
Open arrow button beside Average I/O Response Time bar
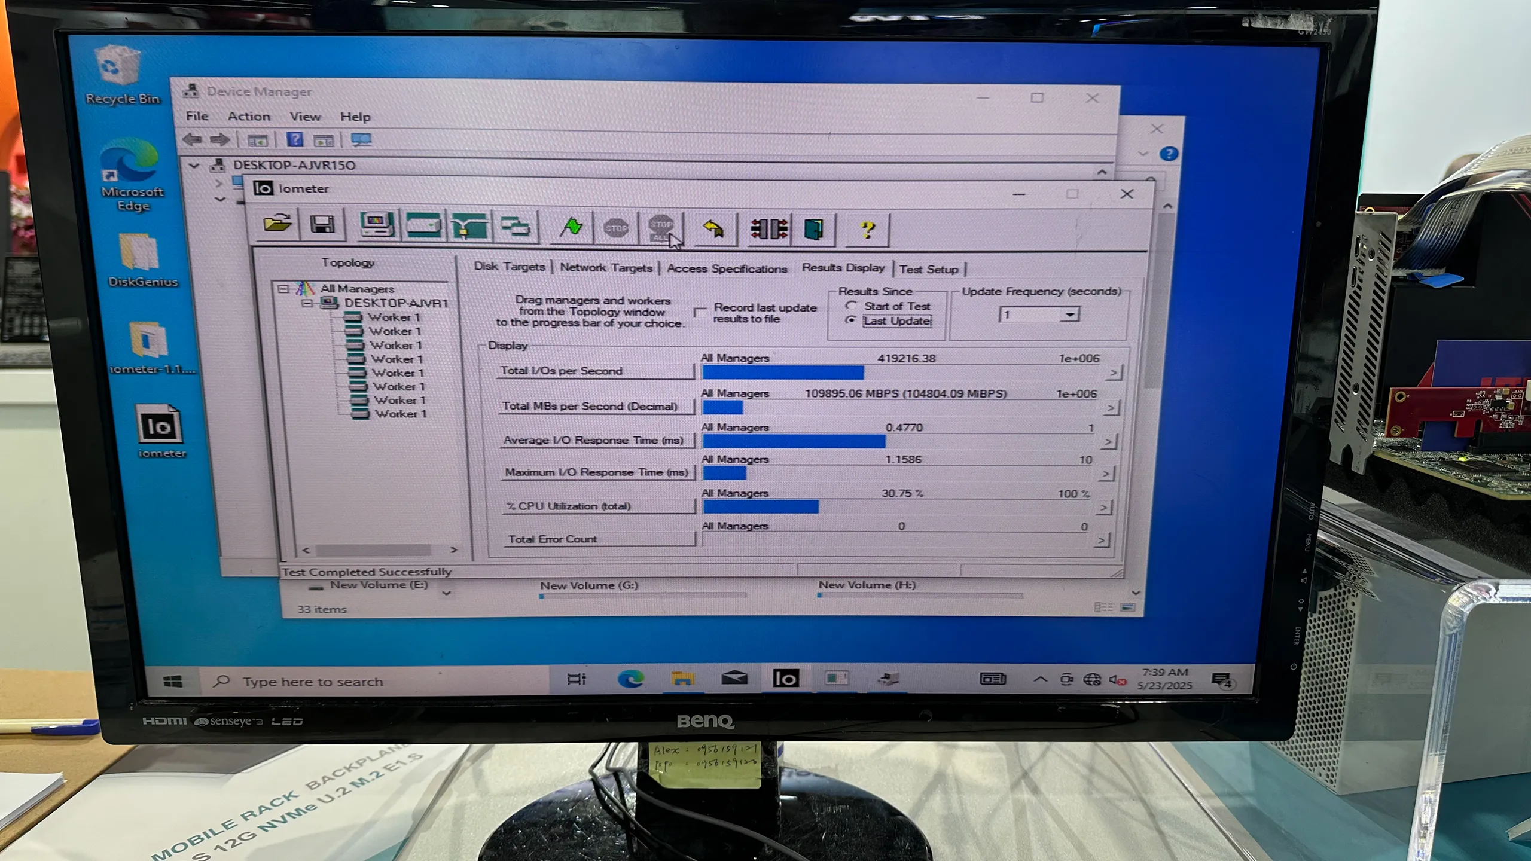click(1108, 442)
